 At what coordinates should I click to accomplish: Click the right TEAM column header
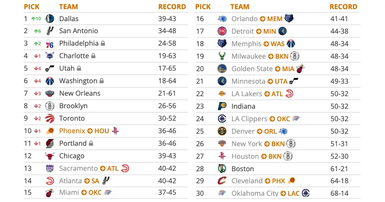tap(240, 7)
